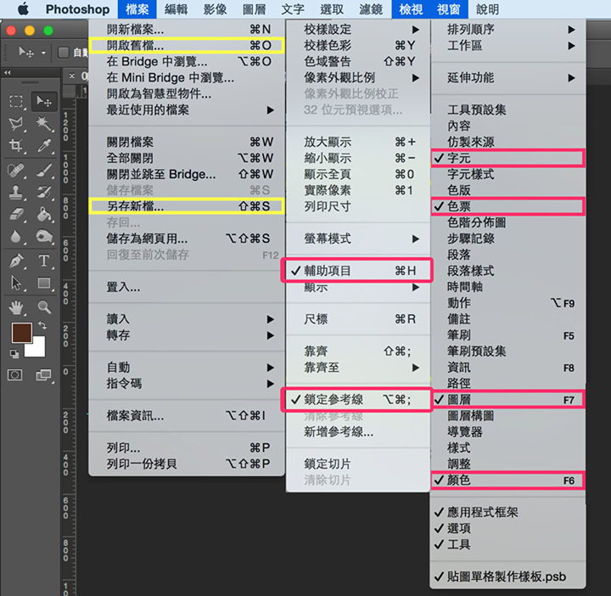The image size is (611, 596).
Task: Select the Blur droplet tool
Action: coord(16,236)
